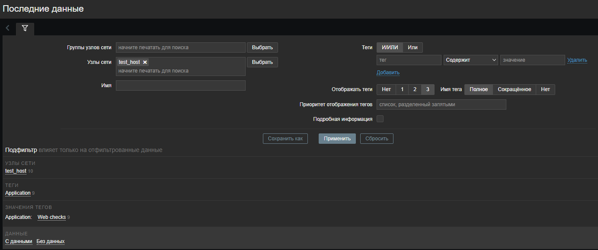
Task: Click the Удалить tag link
Action: (x=577, y=60)
